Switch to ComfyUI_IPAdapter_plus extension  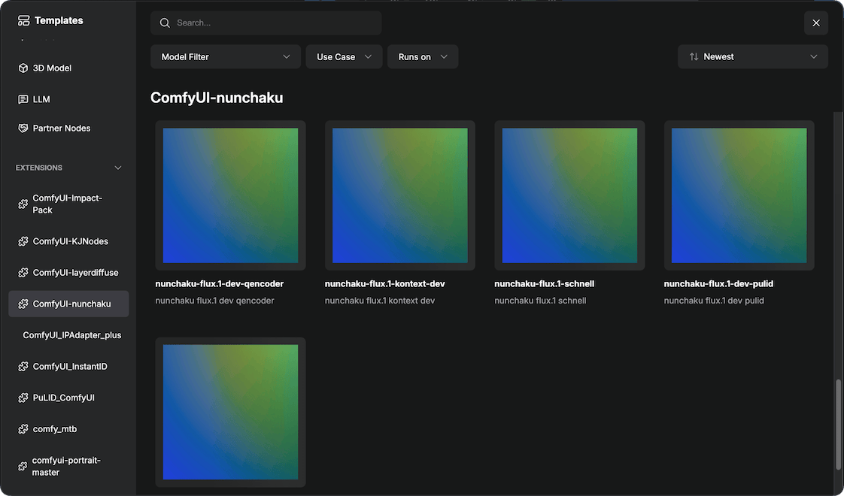72,334
